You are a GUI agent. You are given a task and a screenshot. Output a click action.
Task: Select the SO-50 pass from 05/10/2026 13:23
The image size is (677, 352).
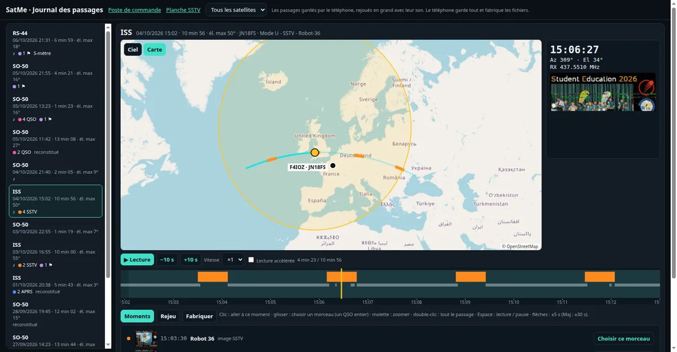56,108
